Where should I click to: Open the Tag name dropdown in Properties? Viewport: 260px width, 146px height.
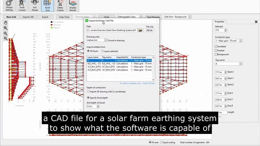[228, 64]
